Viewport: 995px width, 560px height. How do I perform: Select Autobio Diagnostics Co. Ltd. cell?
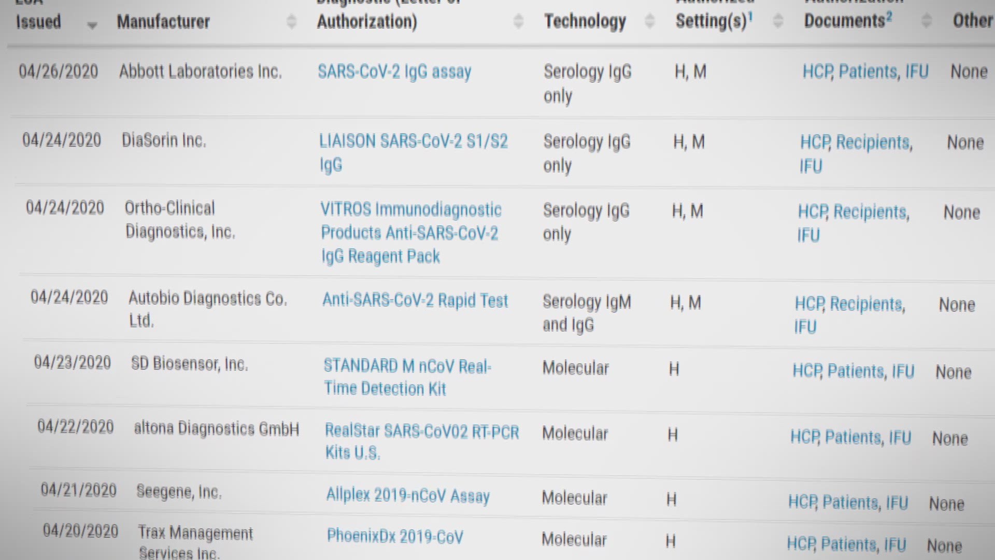(x=207, y=310)
